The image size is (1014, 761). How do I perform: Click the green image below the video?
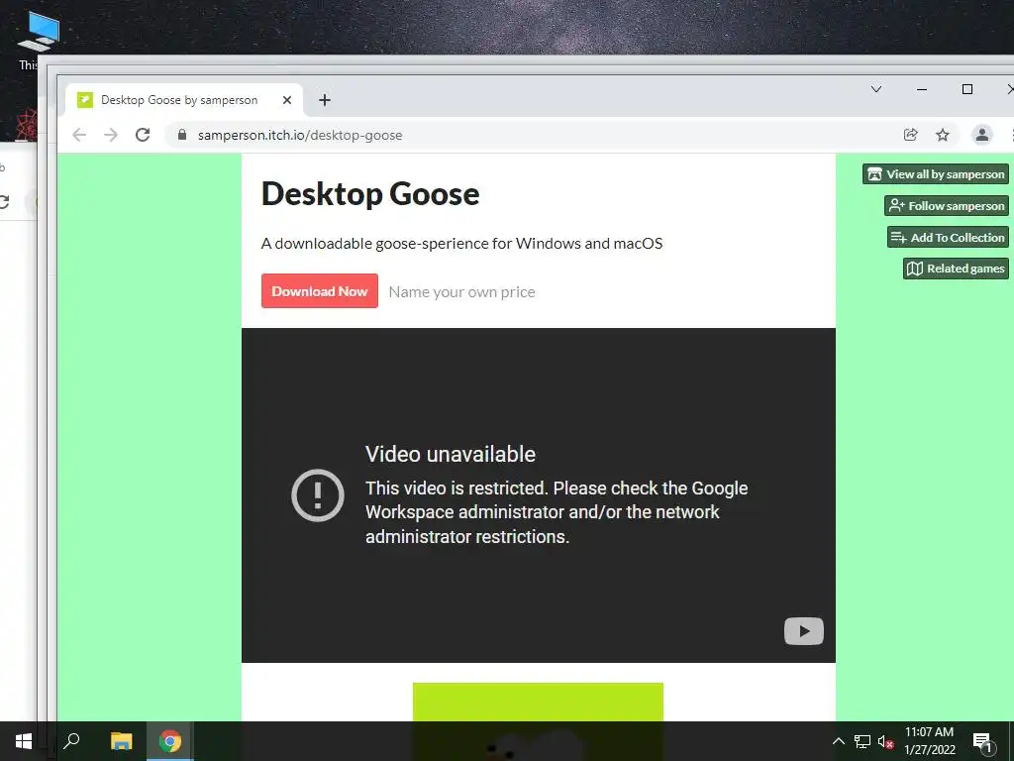click(538, 703)
